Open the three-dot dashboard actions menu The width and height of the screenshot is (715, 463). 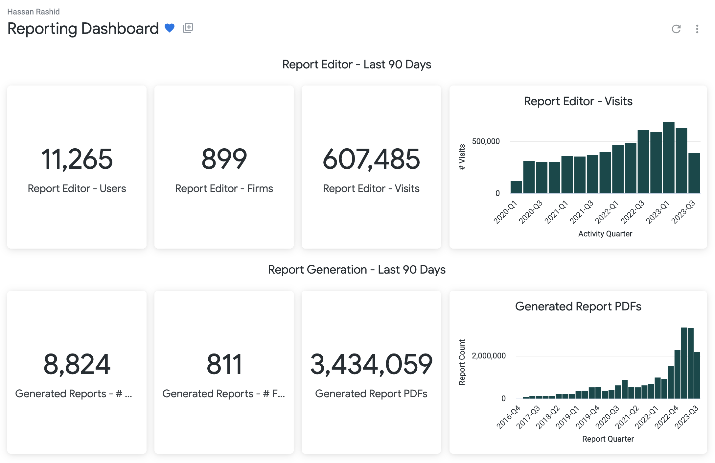click(697, 29)
